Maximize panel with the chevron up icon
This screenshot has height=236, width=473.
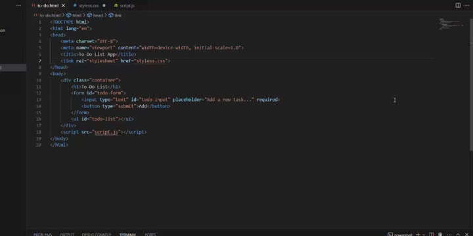point(459,234)
